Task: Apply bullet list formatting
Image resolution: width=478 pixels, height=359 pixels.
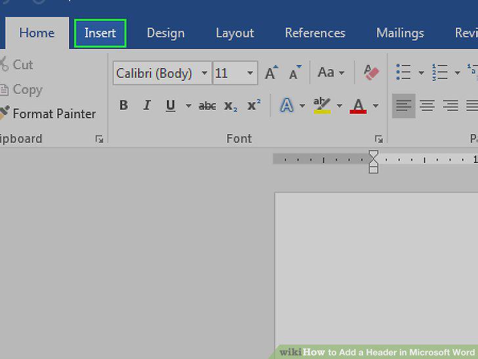Action: [403, 72]
